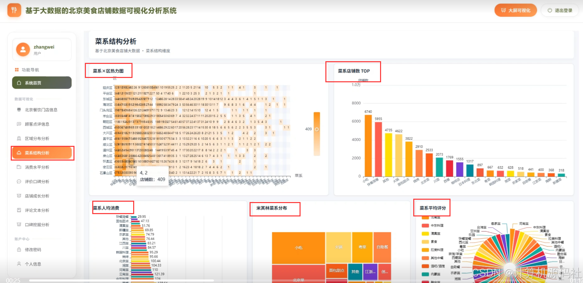Click the fork-and-knife app logo icon

click(14, 10)
